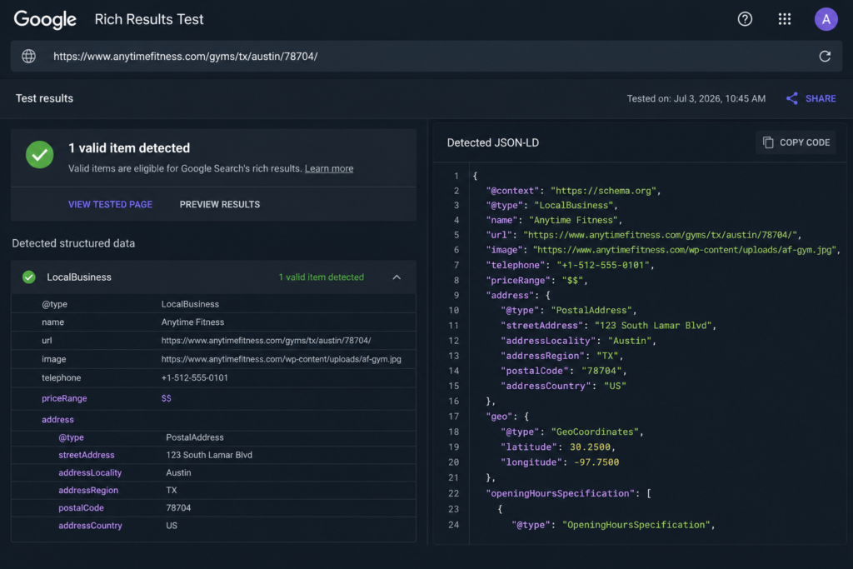This screenshot has width=853, height=569.
Task: Select the priceRange property row
Action: pyautogui.click(x=213, y=398)
